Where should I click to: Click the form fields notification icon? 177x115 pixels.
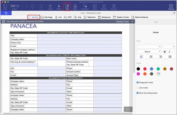pos(4,21)
